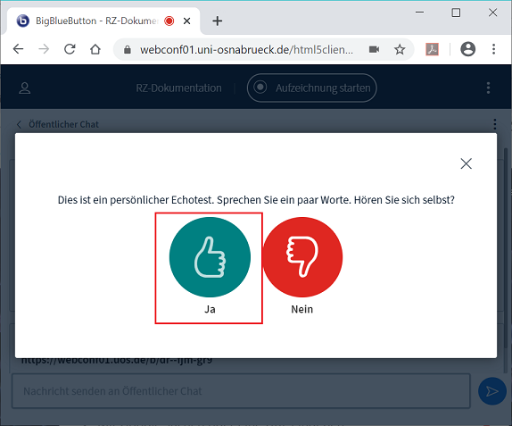Send chat message with arrow button
Image resolution: width=512 pixels, height=426 pixels.
(492, 391)
